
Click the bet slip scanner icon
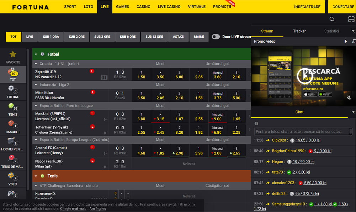click(351, 19)
